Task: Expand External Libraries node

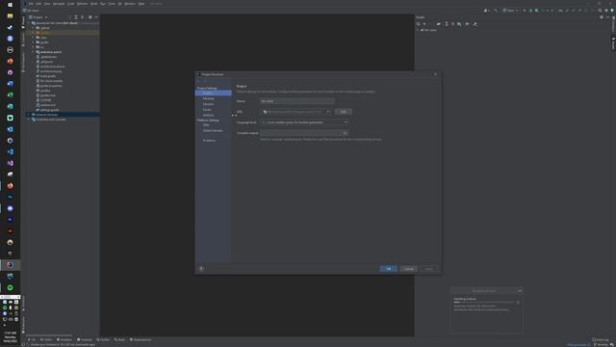Action: (28, 115)
